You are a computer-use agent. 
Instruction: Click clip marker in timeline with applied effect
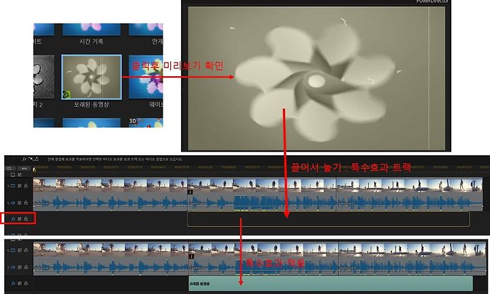pos(191,257)
